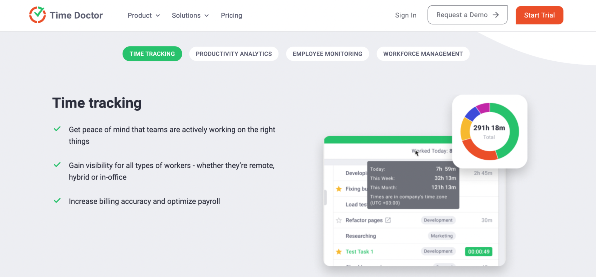This screenshot has width=596, height=277.
Task: Expand the Solutions dropdown
Action: click(186, 15)
